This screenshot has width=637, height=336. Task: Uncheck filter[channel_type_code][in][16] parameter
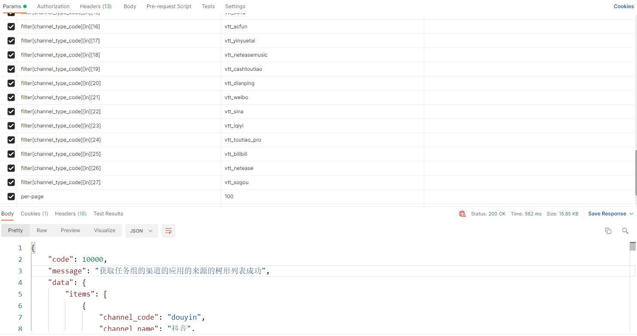click(11, 27)
